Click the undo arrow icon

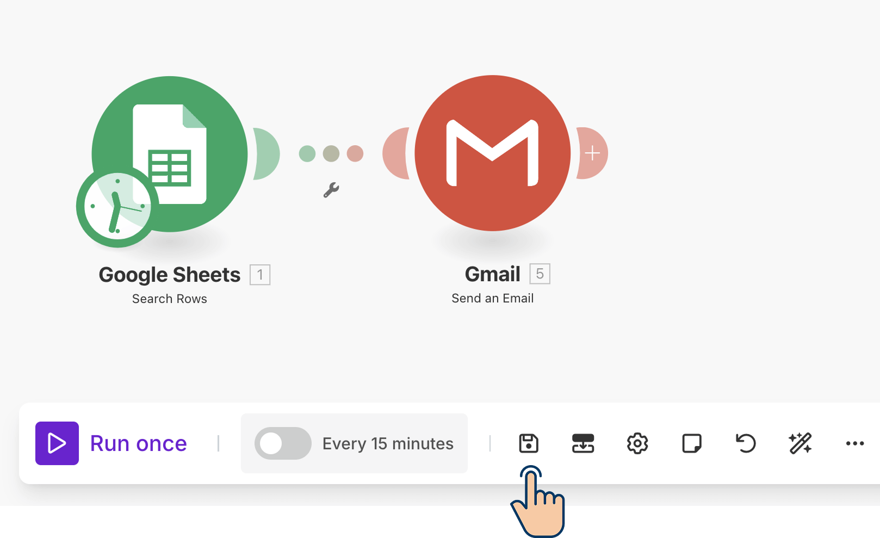746,443
